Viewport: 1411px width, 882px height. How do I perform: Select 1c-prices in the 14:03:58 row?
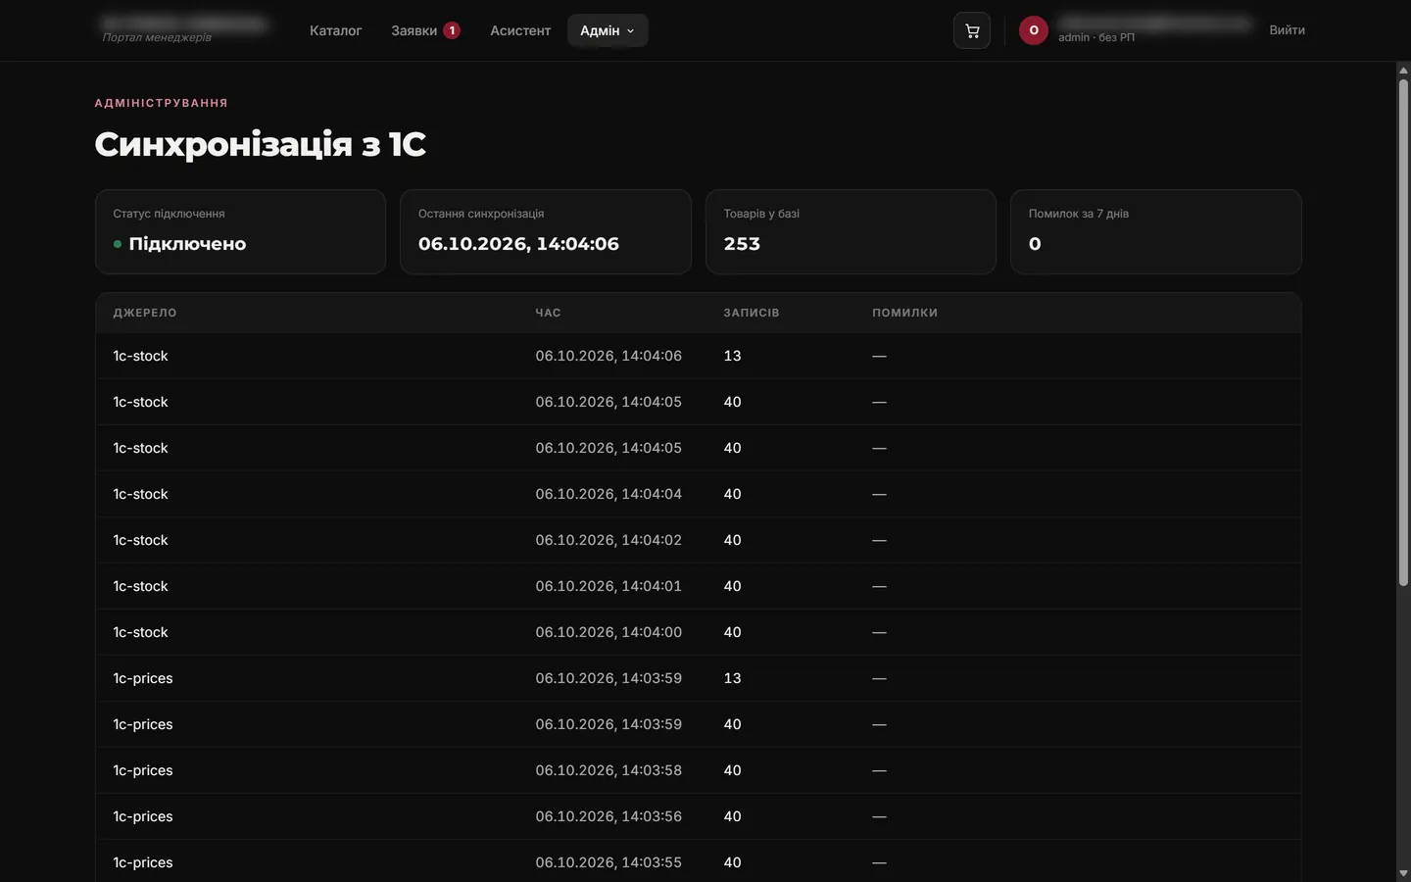(x=143, y=770)
